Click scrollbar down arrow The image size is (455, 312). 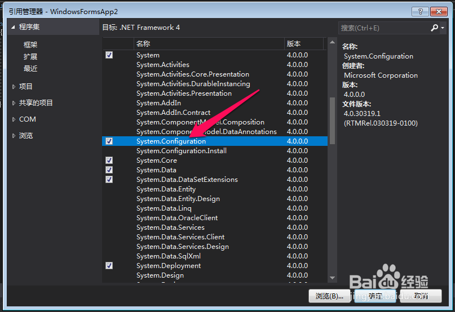pos(333,278)
